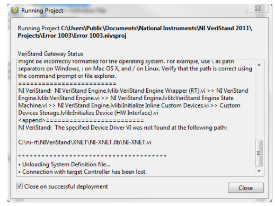Click the equals-sign separator below file explorer line
The width and height of the screenshot is (275, 206).
coord(67,84)
